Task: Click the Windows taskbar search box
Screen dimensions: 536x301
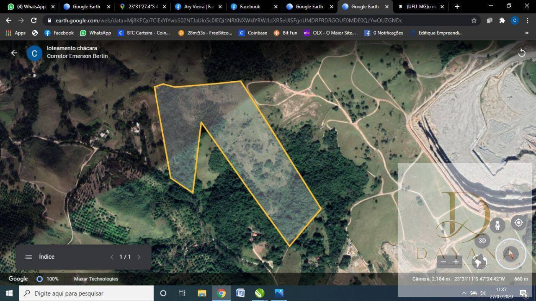Action: [86, 293]
